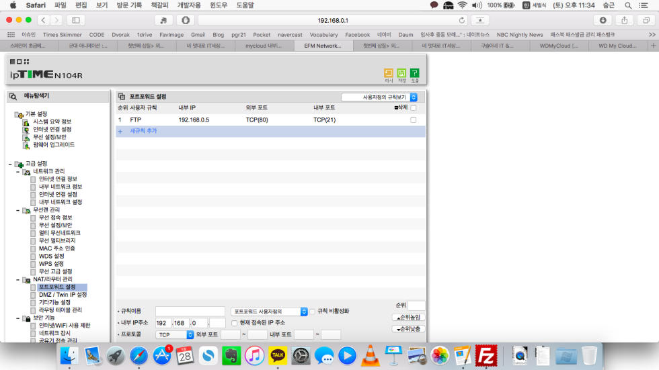Click the 다시 (refresh) icon in the header
659x370 pixels.
pyautogui.click(x=389, y=73)
